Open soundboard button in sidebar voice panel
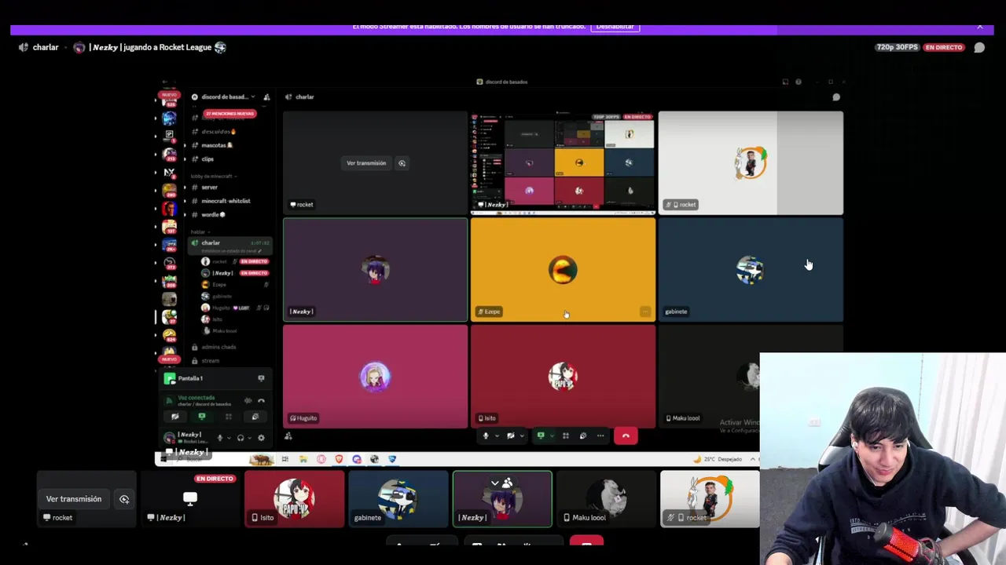Screen dimensions: 1006x565 pyautogui.click(x=255, y=417)
